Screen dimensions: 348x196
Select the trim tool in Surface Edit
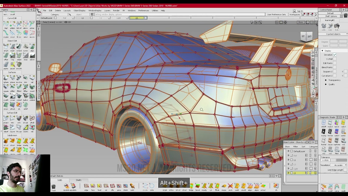[12, 119]
